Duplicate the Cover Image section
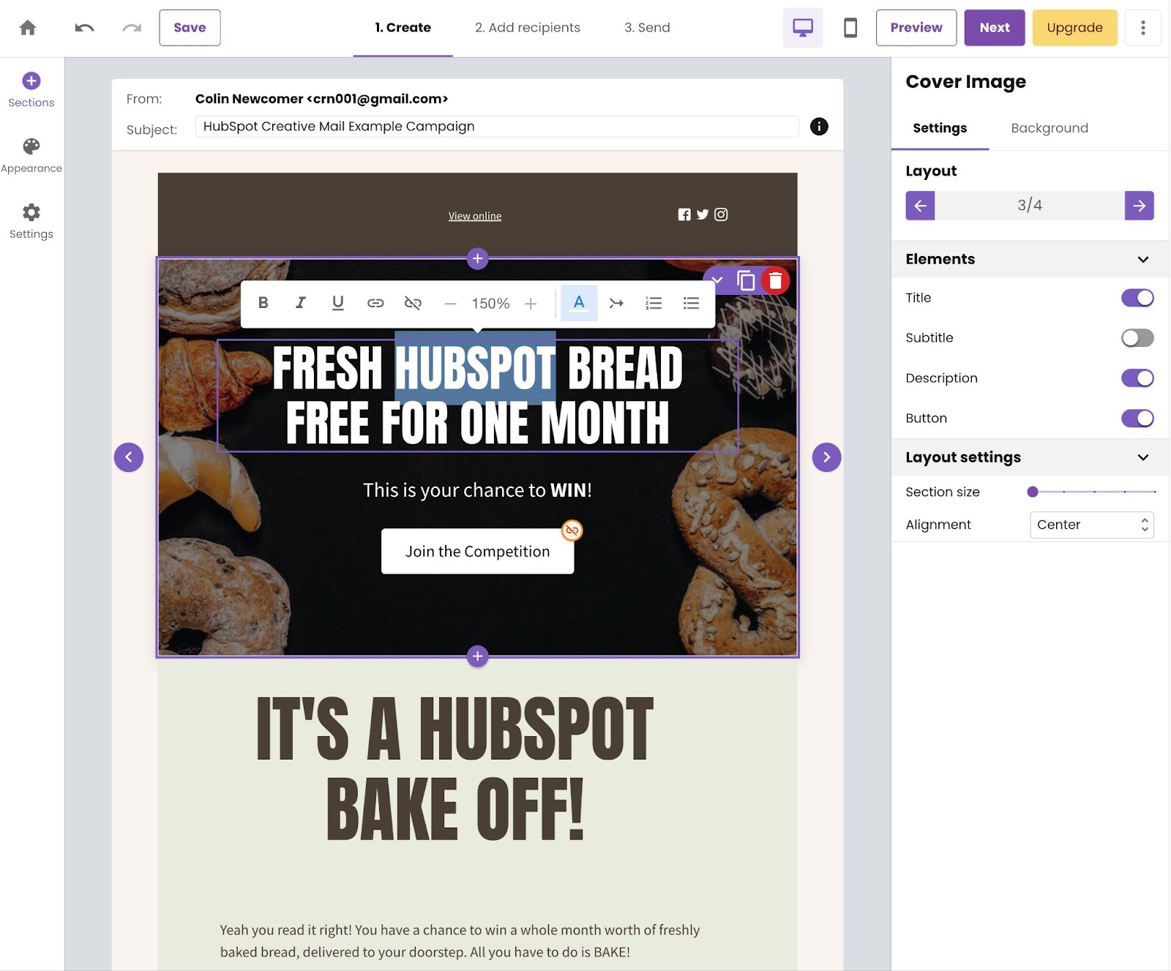Viewport: 1171px width, 971px height. [x=746, y=280]
